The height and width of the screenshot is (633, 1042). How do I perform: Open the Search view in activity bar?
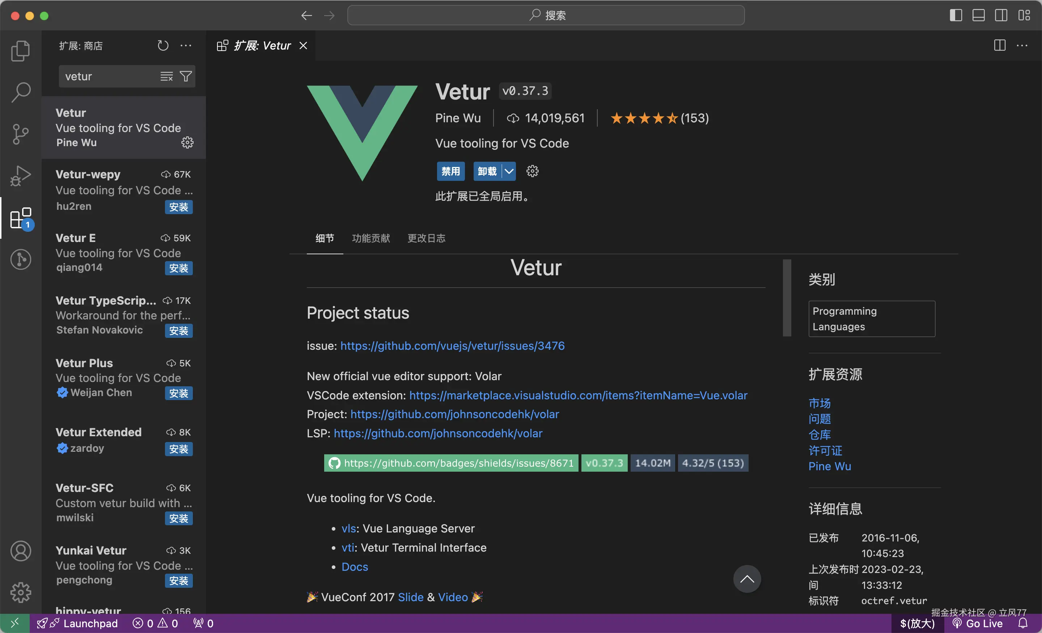pyautogui.click(x=21, y=92)
